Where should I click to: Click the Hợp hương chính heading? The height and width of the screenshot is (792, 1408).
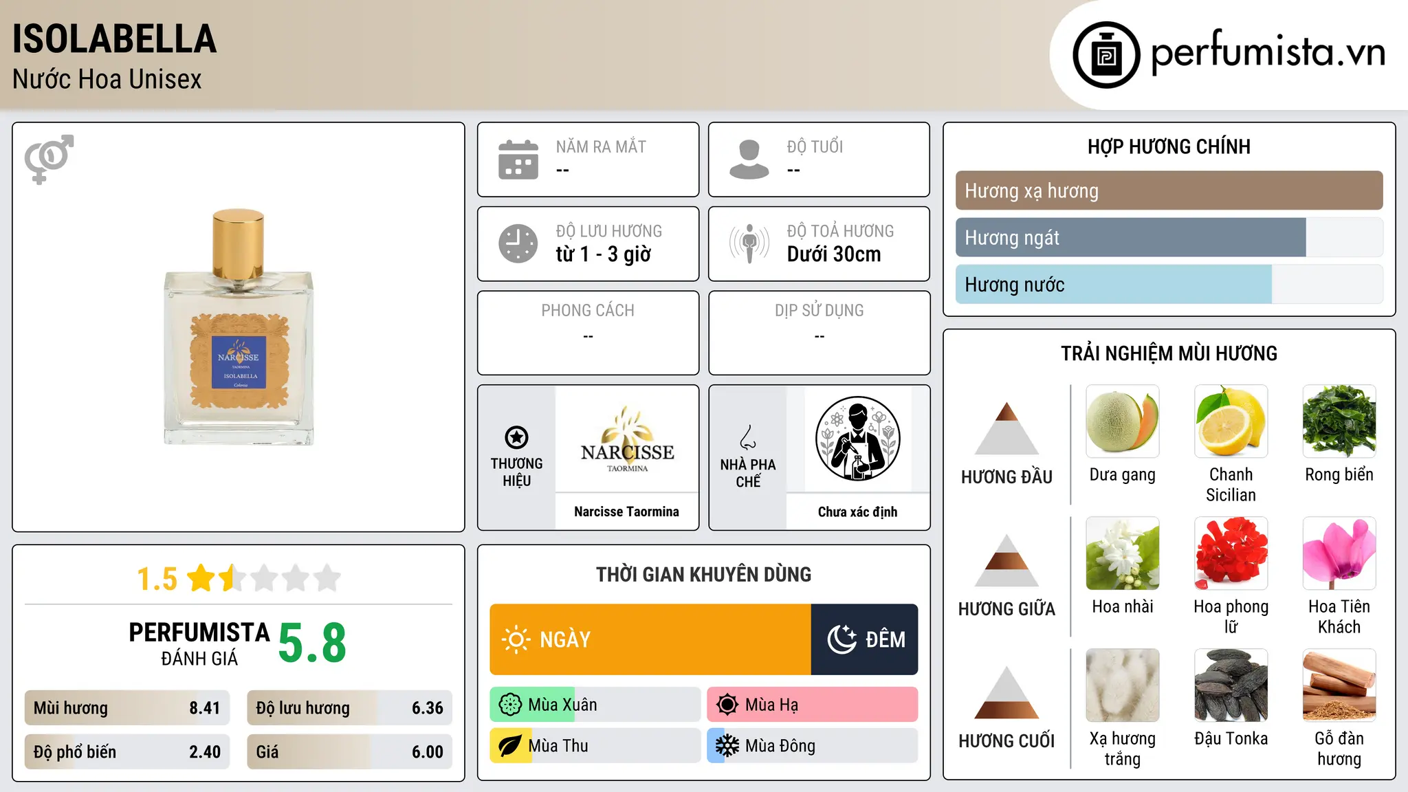(x=1169, y=146)
